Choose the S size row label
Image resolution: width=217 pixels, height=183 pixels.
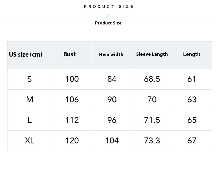pos(29,79)
